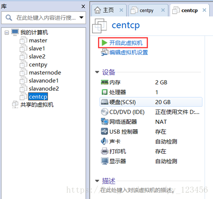
Task: Click the hard disk (SCSI) icon
Action: coord(105,102)
